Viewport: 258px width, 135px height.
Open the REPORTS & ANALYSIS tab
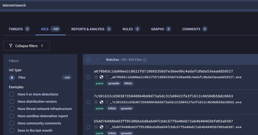91,29
